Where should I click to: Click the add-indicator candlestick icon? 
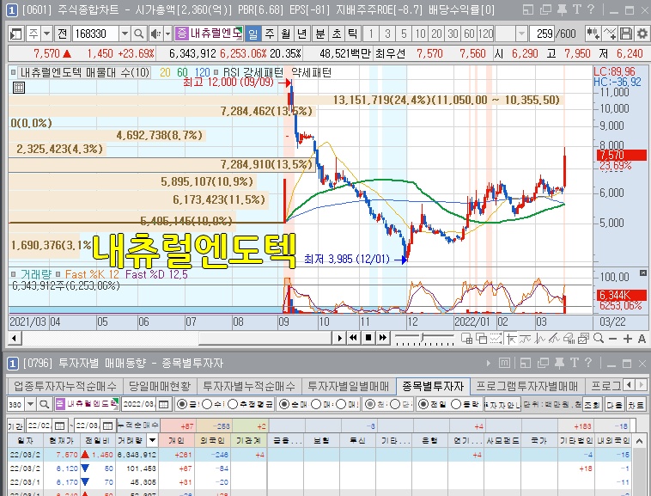pyautogui.click(x=593, y=34)
